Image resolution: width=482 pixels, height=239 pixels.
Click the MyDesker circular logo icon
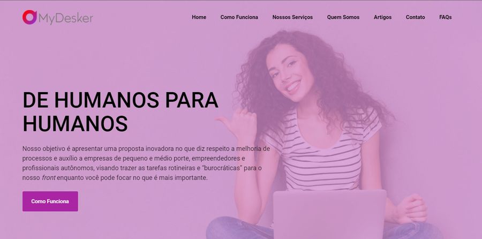(x=29, y=17)
